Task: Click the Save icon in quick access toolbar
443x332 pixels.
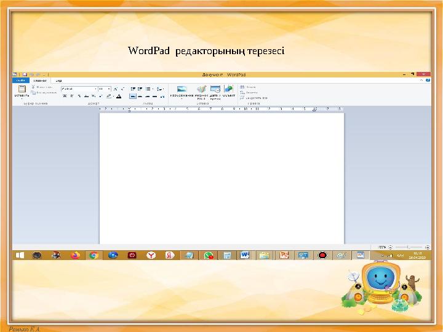Action: pos(25,74)
